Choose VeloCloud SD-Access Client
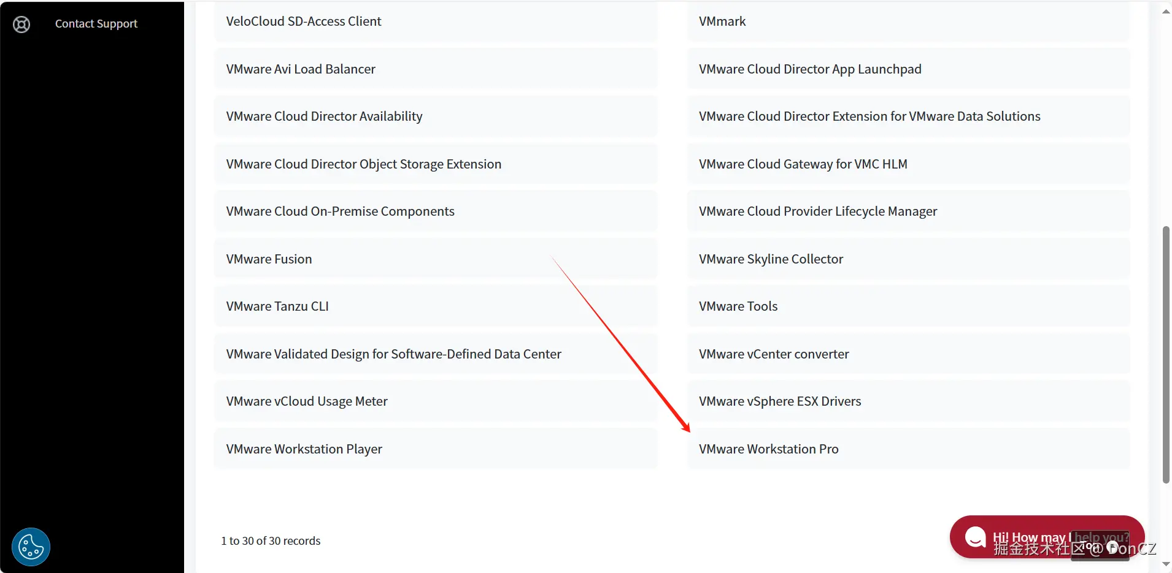 click(303, 21)
